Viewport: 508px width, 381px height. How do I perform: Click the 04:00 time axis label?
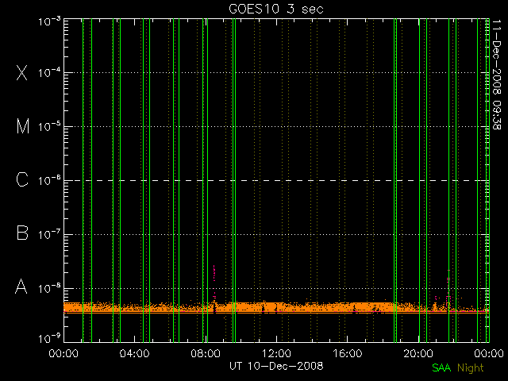tap(134, 353)
